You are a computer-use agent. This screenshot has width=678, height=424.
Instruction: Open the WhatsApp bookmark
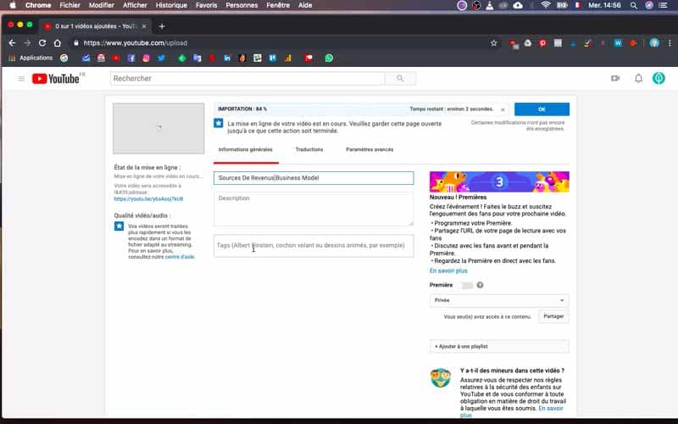329,58
